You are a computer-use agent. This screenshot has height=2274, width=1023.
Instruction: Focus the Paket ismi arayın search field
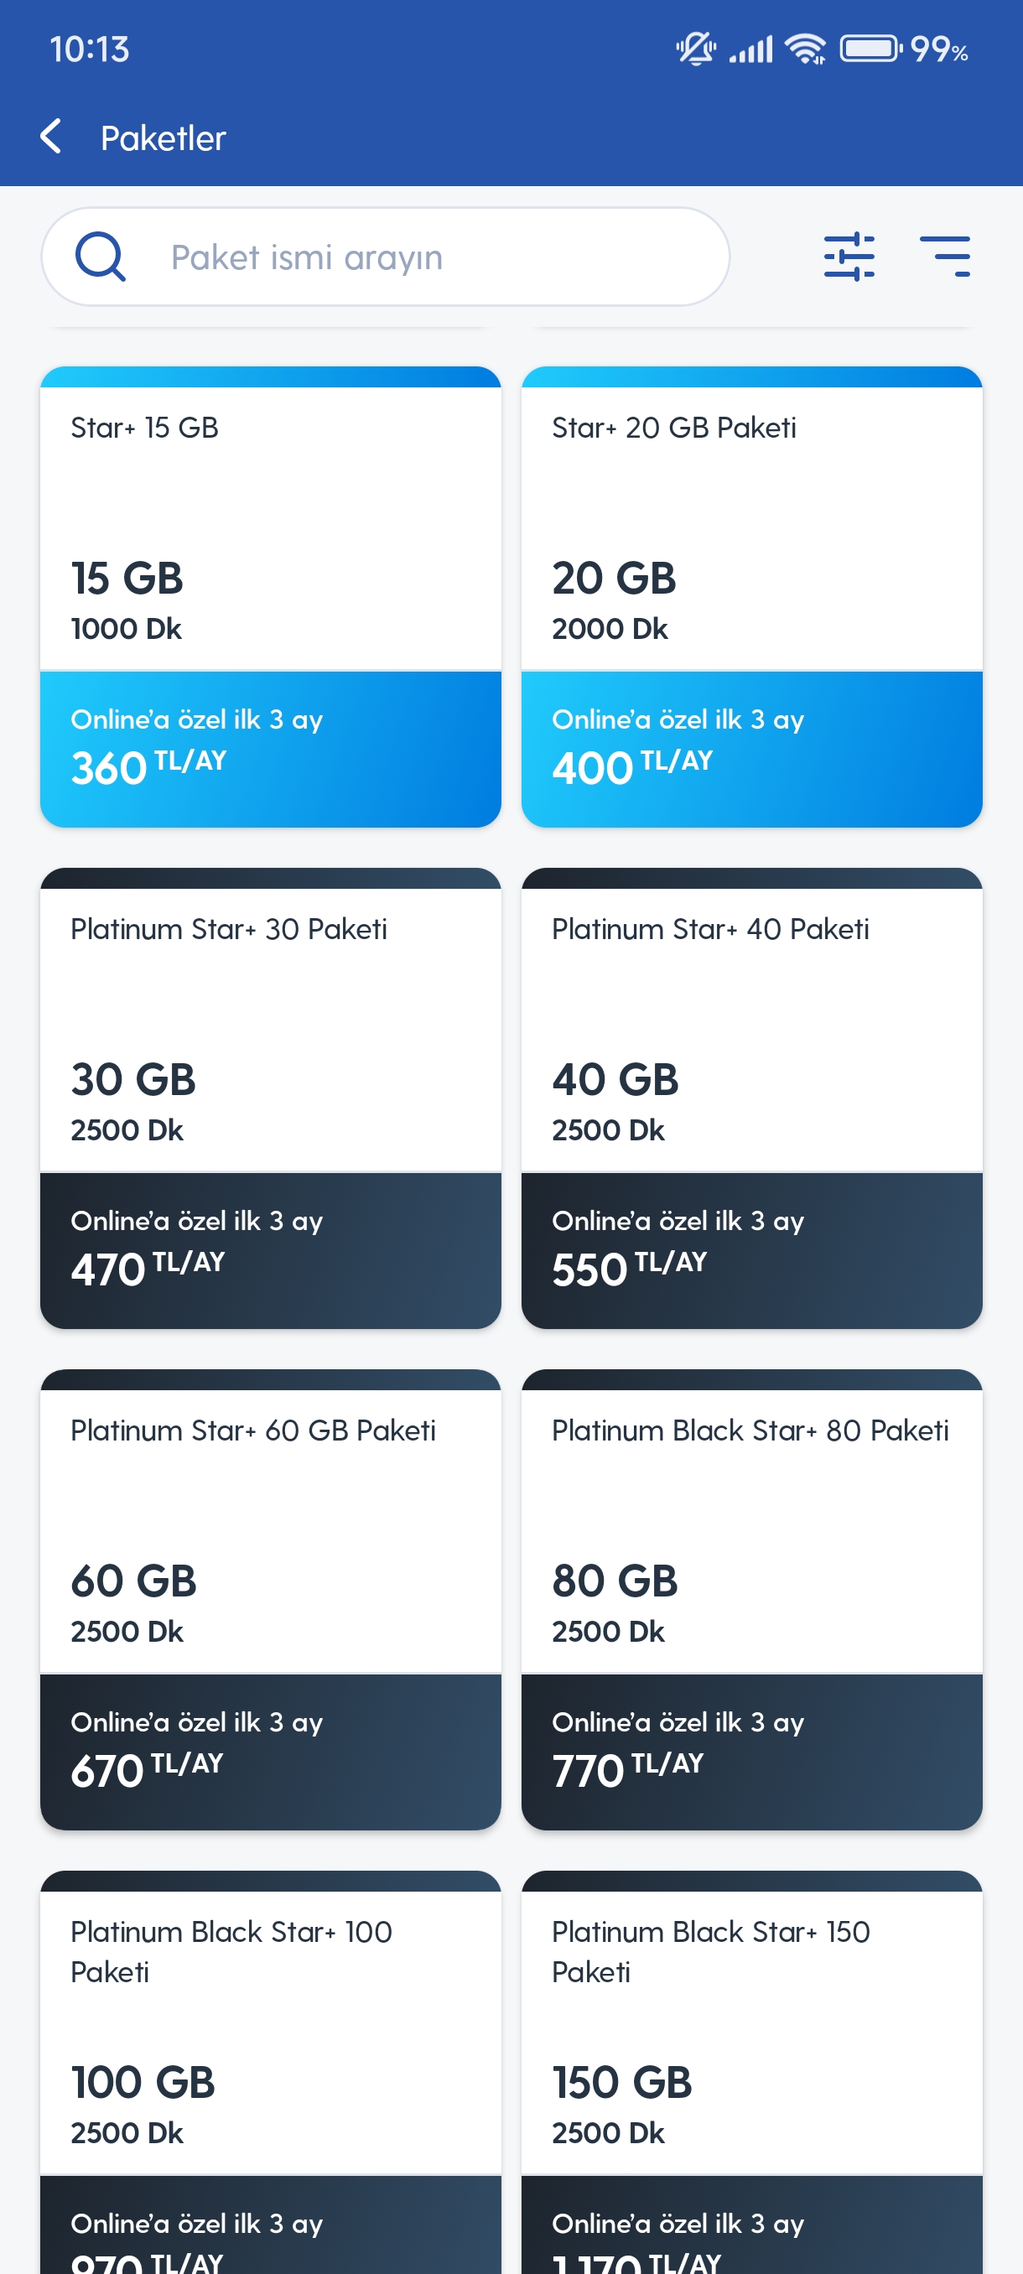[x=386, y=257]
